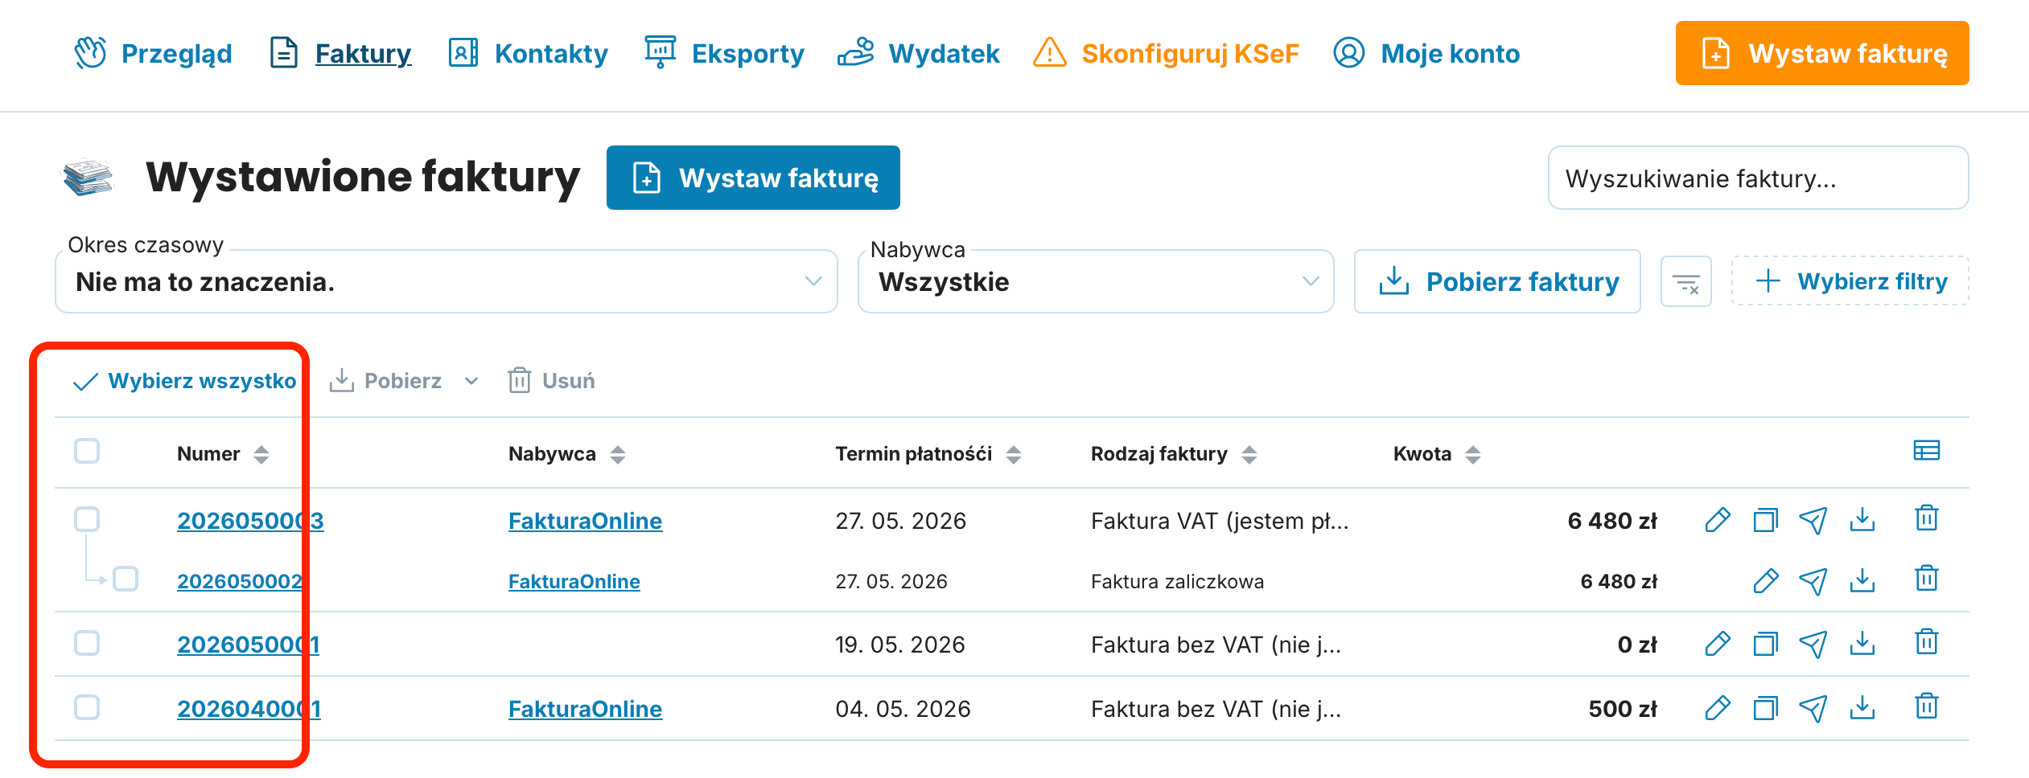Delete advance invoice 2026050002 with trash icon
This screenshot has width=2029, height=778.
(1927, 579)
